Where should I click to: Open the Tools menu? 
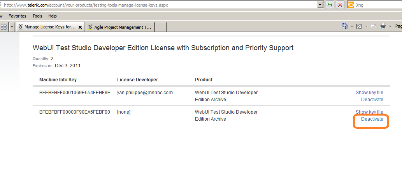[x=37, y=16]
